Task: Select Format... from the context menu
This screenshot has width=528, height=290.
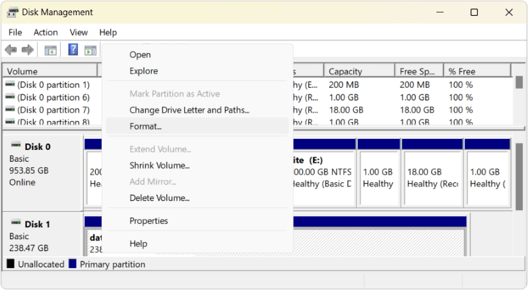Action: 145,126
